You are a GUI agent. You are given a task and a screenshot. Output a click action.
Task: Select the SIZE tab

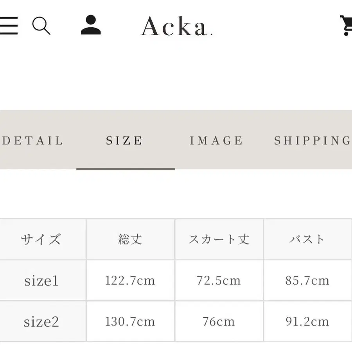[124, 140]
